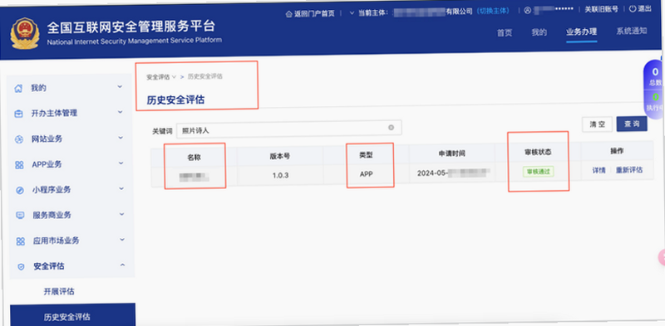The image size is (665, 326).
Task: Open 关联旧账号 link
Action: 601,9
